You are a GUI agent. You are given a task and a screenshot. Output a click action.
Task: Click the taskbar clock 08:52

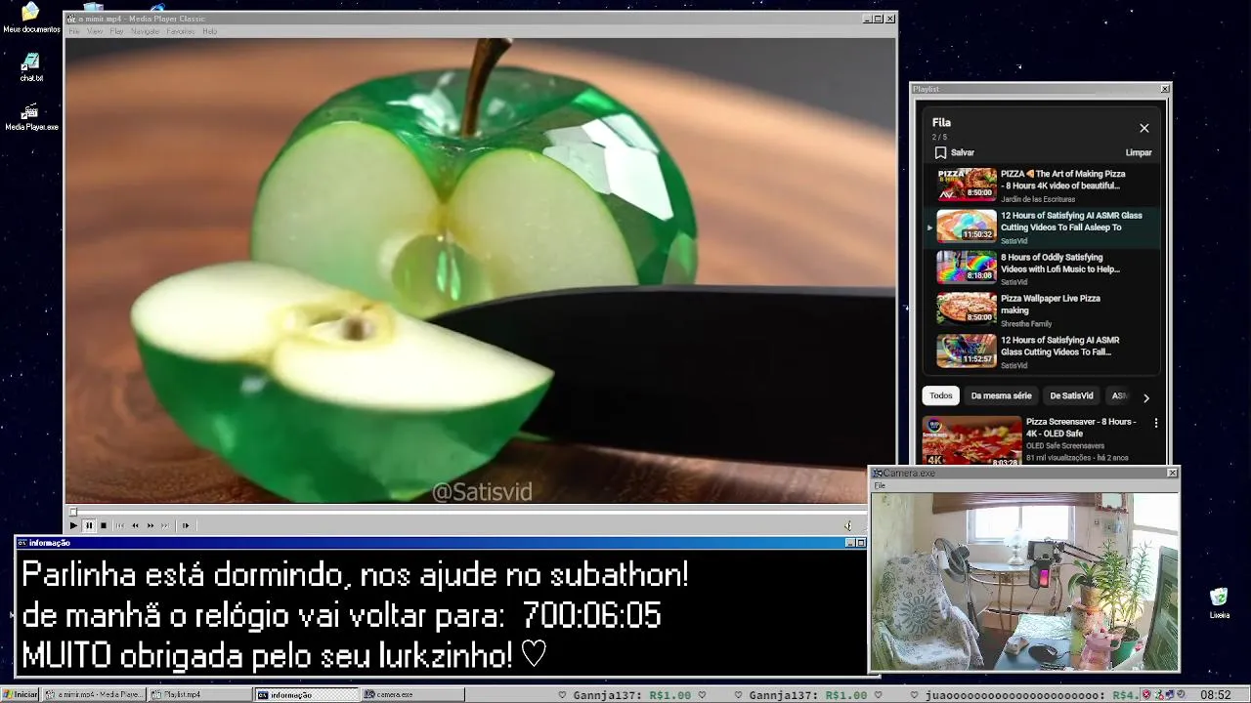point(1216,694)
